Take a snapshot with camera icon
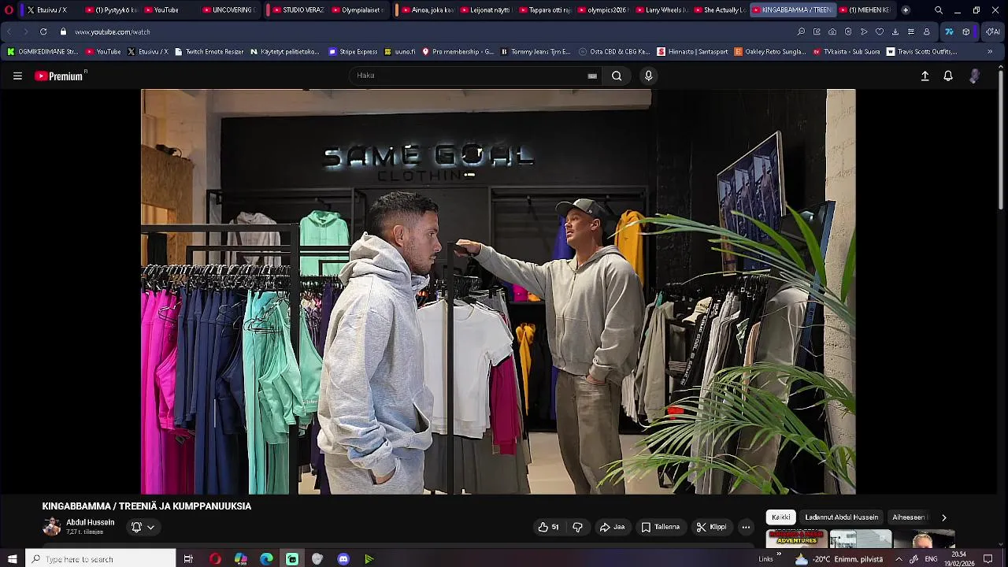This screenshot has height=567, width=1008. pos(832,31)
